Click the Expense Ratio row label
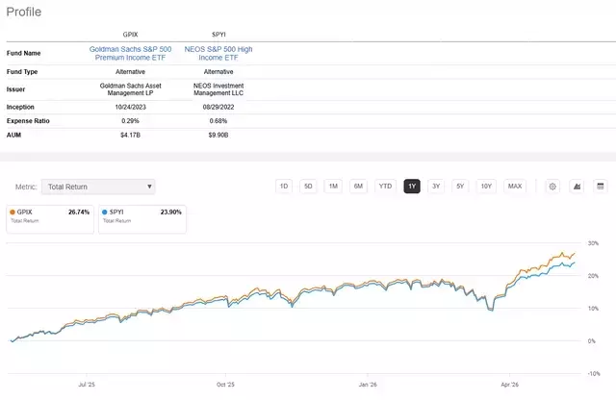This screenshot has width=616, height=400. (28, 121)
